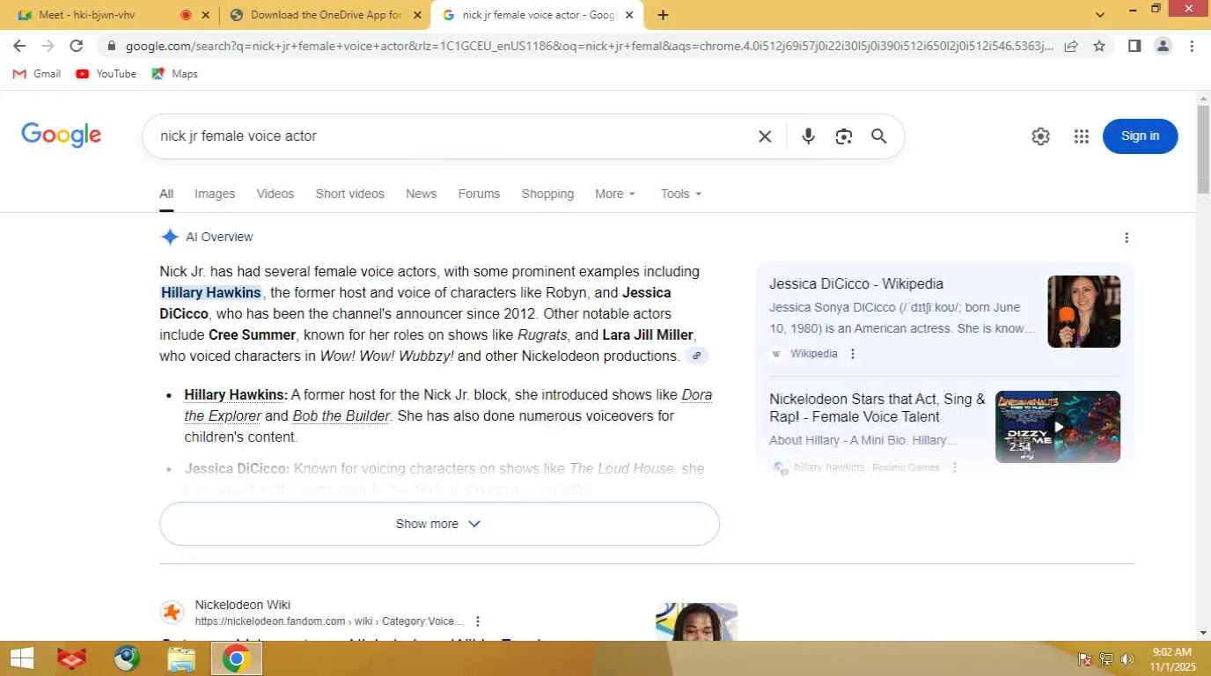Open the taskbar clock and date
Viewport: 1211px width, 676px height.
click(x=1171, y=658)
